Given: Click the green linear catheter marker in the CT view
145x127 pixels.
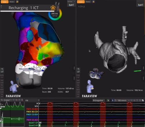Looking at the screenshot, I should [137, 71].
